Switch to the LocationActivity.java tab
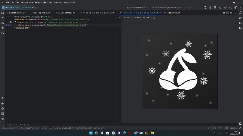The height and width of the screenshot is (136, 243). coord(16,13)
